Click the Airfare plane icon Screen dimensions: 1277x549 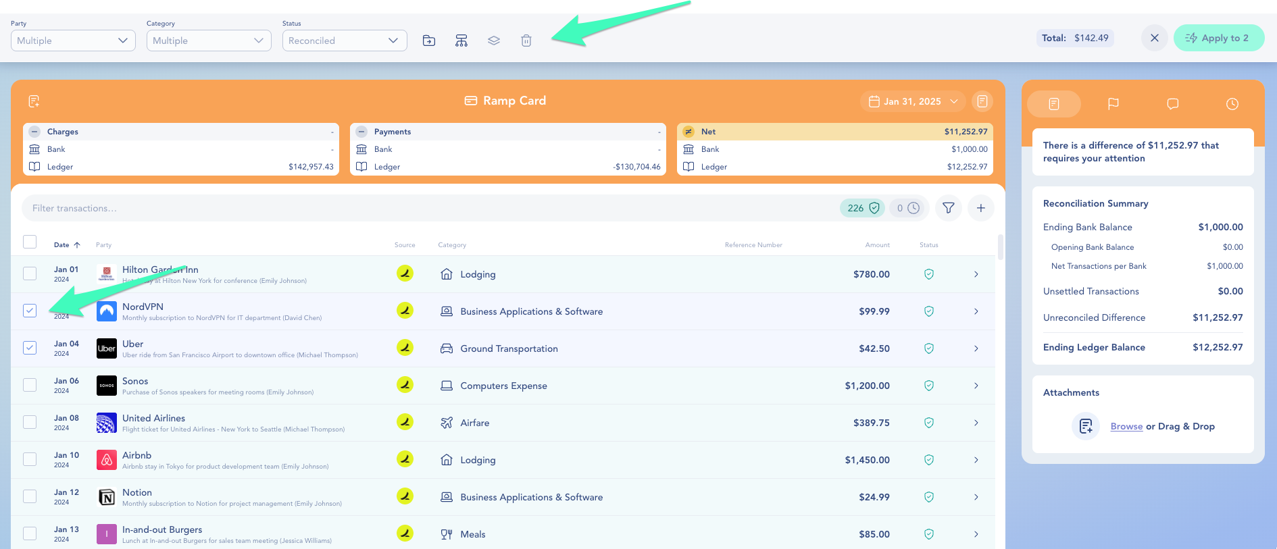click(447, 423)
